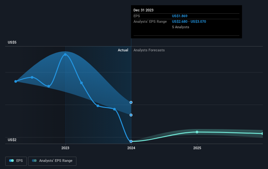Viewport: 268px width, 169px height.
Task: Click the 2023 x-axis label
Action: (65, 148)
